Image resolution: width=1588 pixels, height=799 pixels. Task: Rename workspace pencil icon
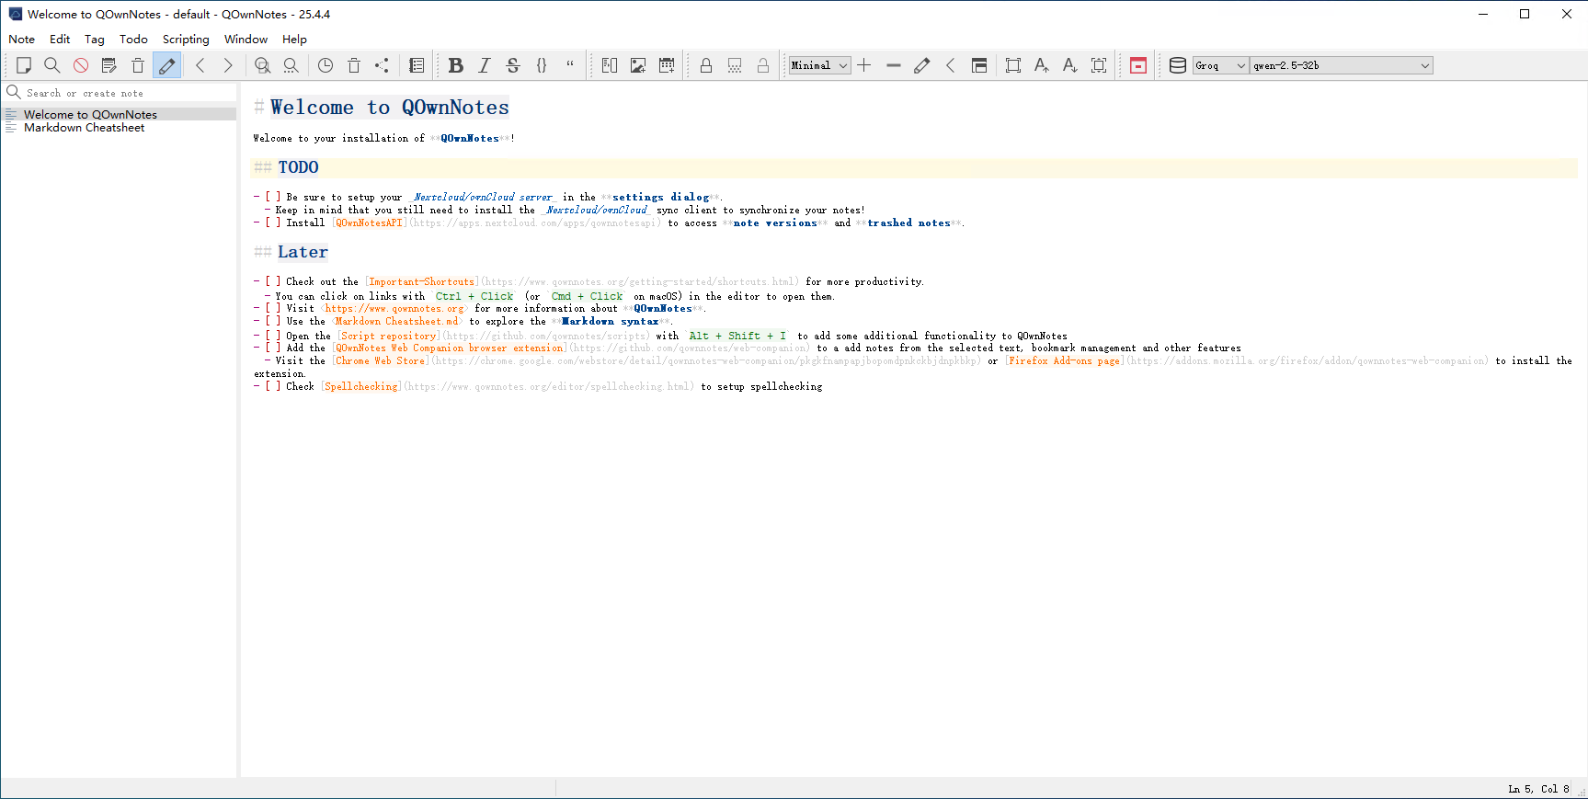922,65
